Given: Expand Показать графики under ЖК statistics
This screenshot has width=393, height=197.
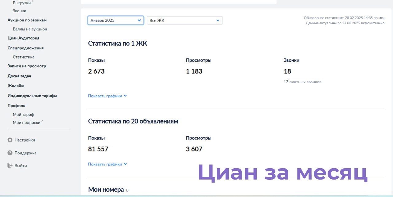Looking at the screenshot, I should click(x=107, y=96).
